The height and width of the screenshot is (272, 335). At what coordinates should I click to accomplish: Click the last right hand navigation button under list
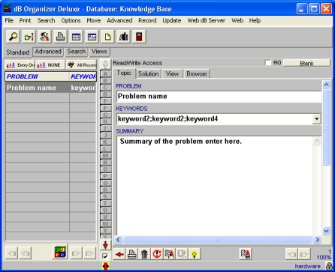pyautogui.click(x=89, y=253)
